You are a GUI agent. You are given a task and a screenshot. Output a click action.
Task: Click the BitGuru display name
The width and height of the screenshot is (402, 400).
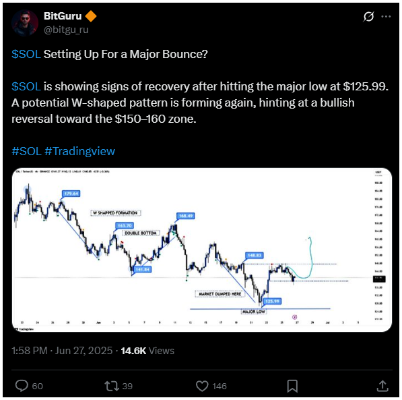click(x=63, y=16)
